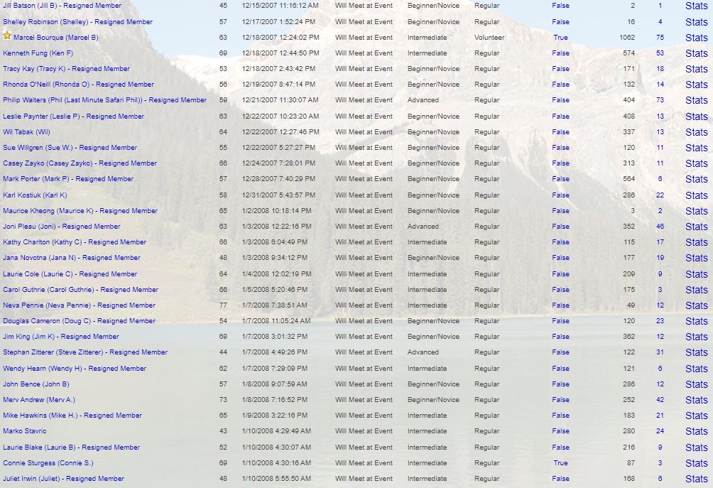Open Laurie Cole (Laurie C) link
This screenshot has width=713, height=488.
pyautogui.click(x=70, y=274)
